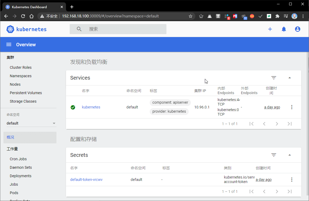
Task: Open actions menu for kubernetes service
Action: point(292,107)
